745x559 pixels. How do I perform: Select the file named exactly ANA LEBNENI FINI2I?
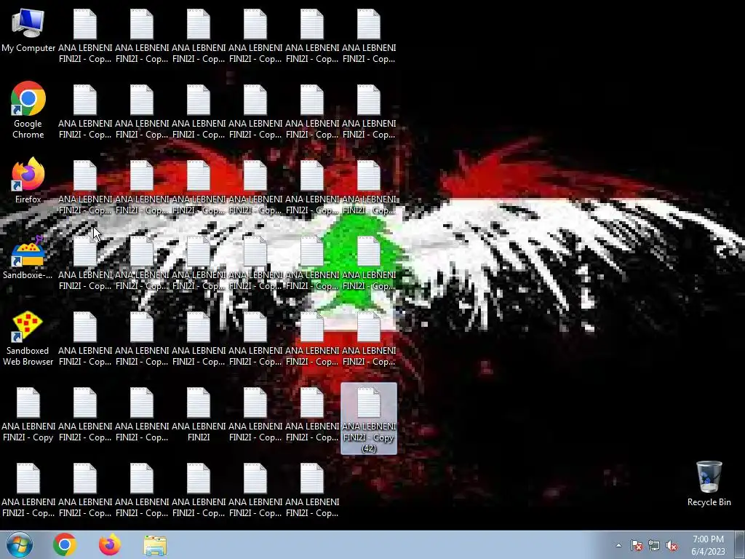(199, 414)
